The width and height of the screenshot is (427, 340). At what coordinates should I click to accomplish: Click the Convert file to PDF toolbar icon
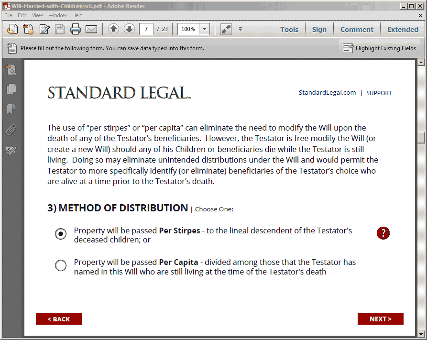[x=28, y=29]
